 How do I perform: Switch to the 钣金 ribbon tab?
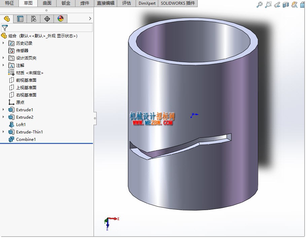click(66, 3)
